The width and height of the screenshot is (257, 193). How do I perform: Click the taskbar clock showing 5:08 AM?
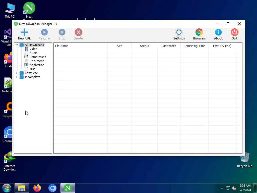pos(245,188)
